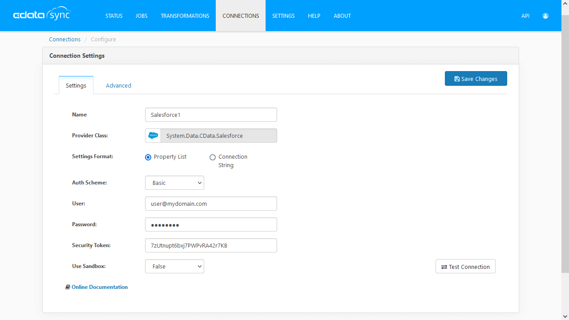Click inside the Name input field

point(211,114)
